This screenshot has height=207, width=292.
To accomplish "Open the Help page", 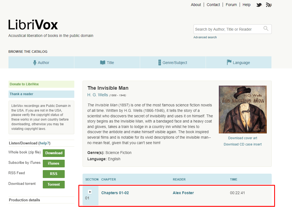I will [246, 5].
